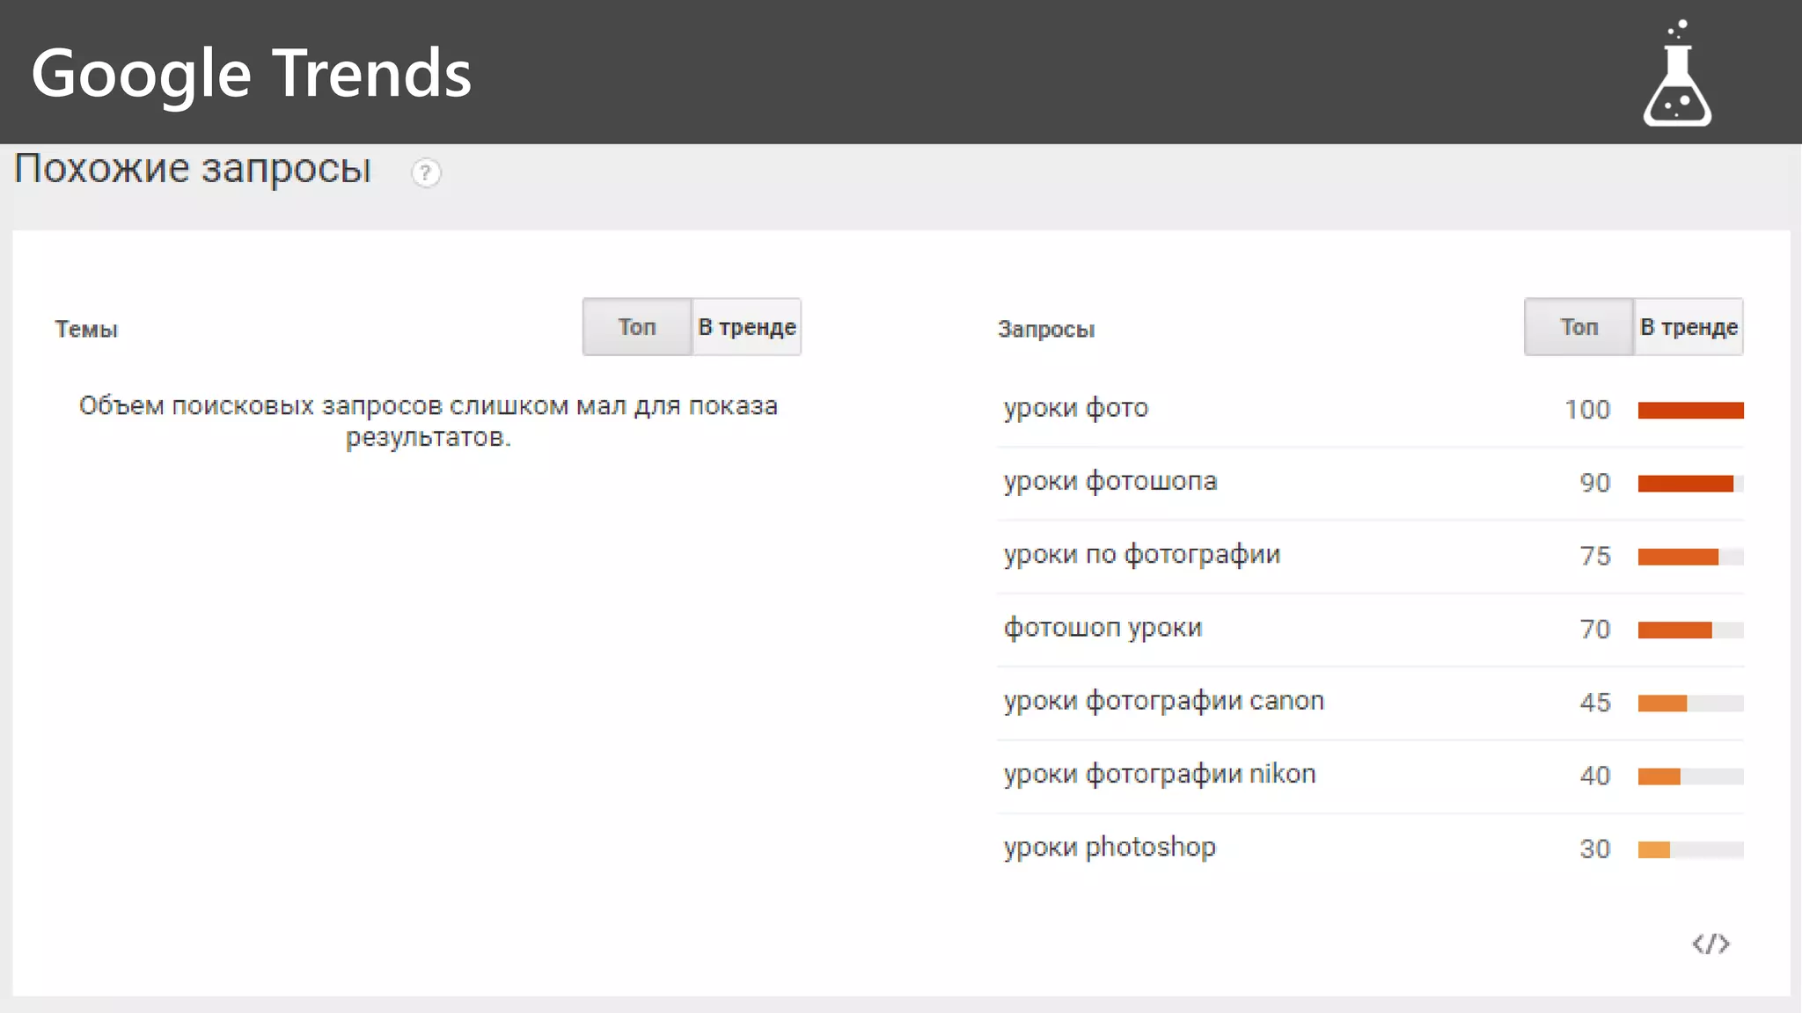Image resolution: width=1802 pixels, height=1013 pixels.
Task: Open the query уроки фотографии nikon
Action: point(1160,774)
